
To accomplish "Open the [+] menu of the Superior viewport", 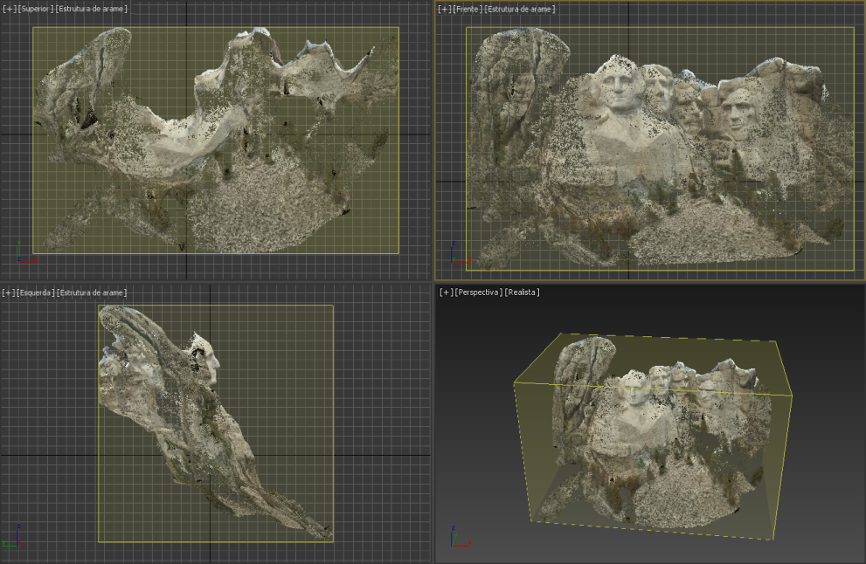I will (x=10, y=9).
